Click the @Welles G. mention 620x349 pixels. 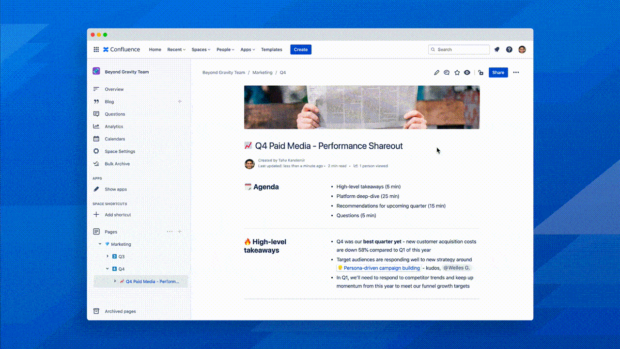click(x=456, y=268)
